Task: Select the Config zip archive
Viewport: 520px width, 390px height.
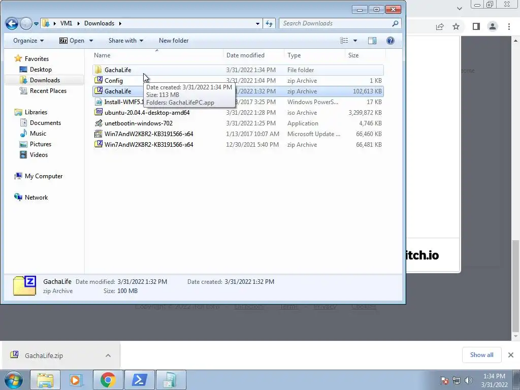Action: (238, 81)
